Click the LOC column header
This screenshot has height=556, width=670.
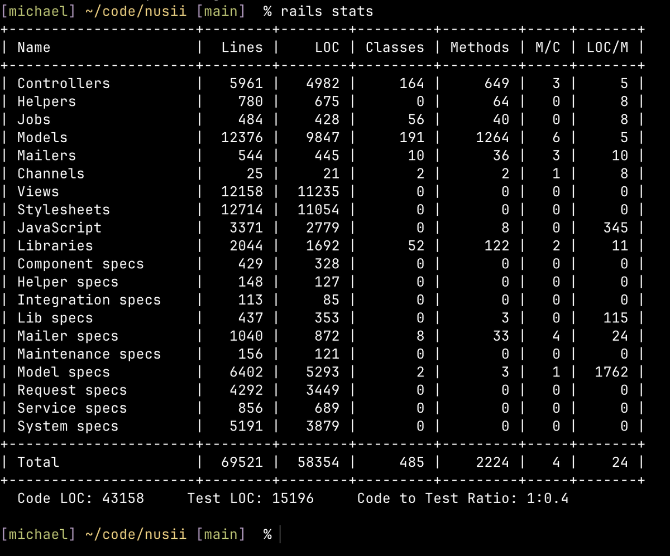coord(327,47)
